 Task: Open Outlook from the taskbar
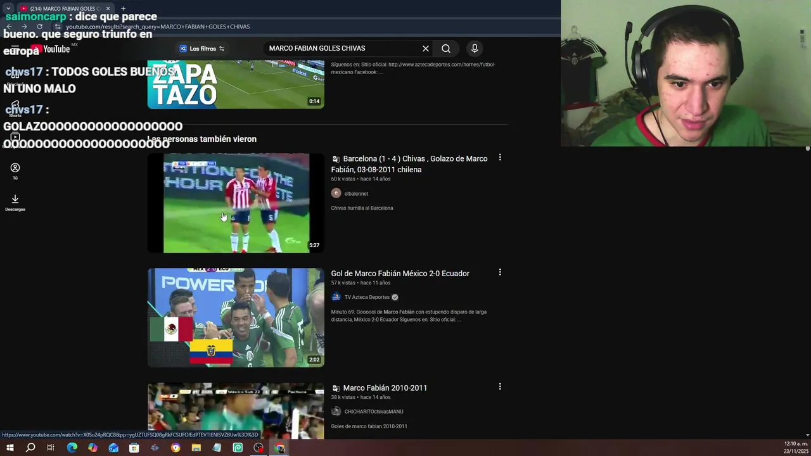(113, 448)
